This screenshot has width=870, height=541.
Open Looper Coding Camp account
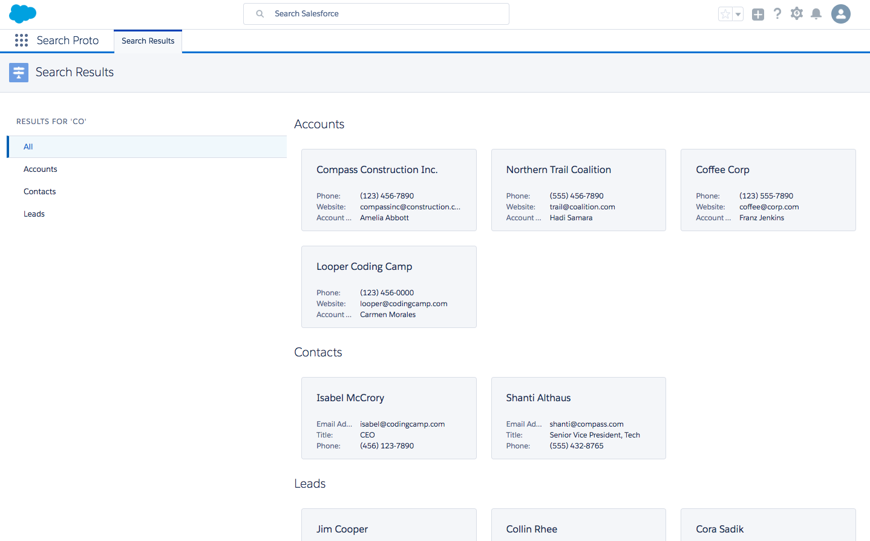coord(364,267)
